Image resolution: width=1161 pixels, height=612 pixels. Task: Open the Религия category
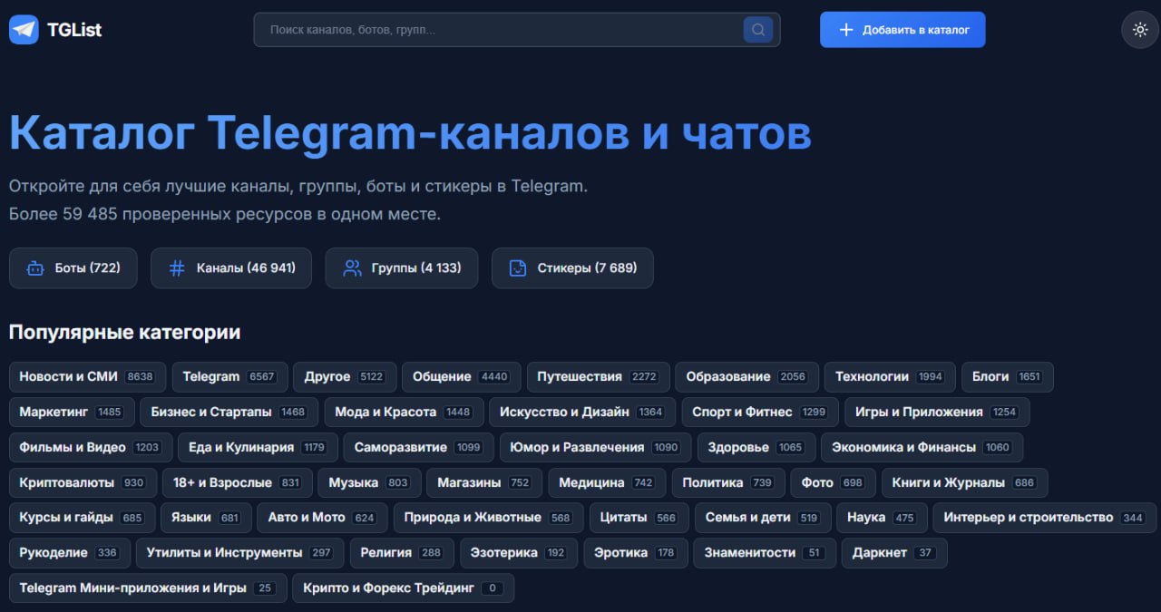pyautogui.click(x=402, y=553)
